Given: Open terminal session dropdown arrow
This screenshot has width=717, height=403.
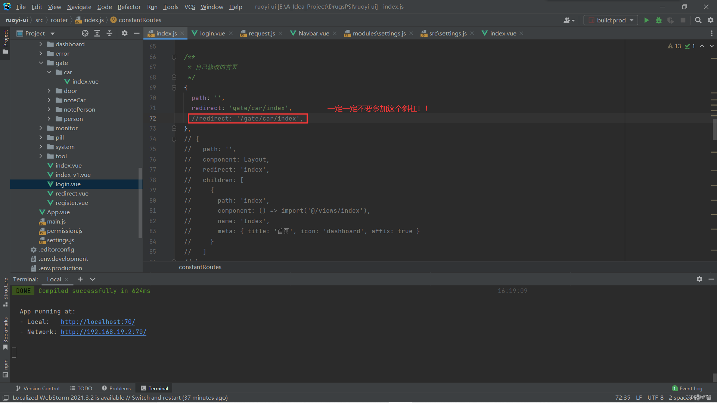Looking at the screenshot, I should click(x=93, y=279).
